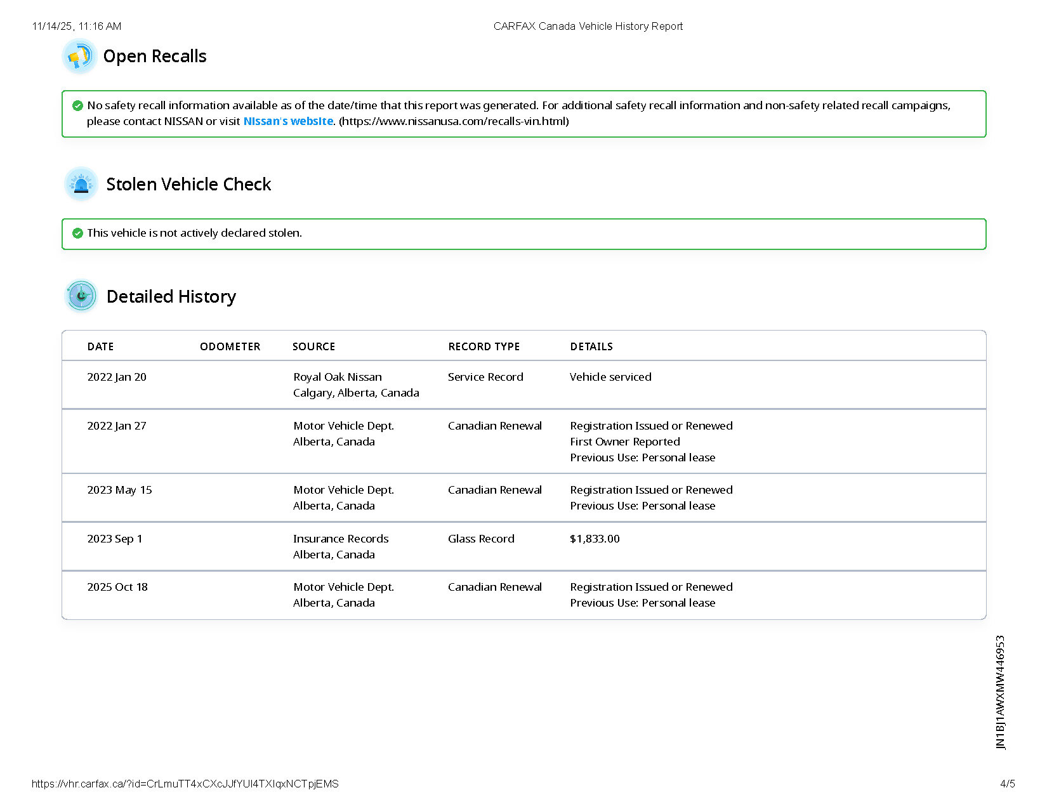
Task: Click green checkmark beside stolen status
Action: click(77, 233)
